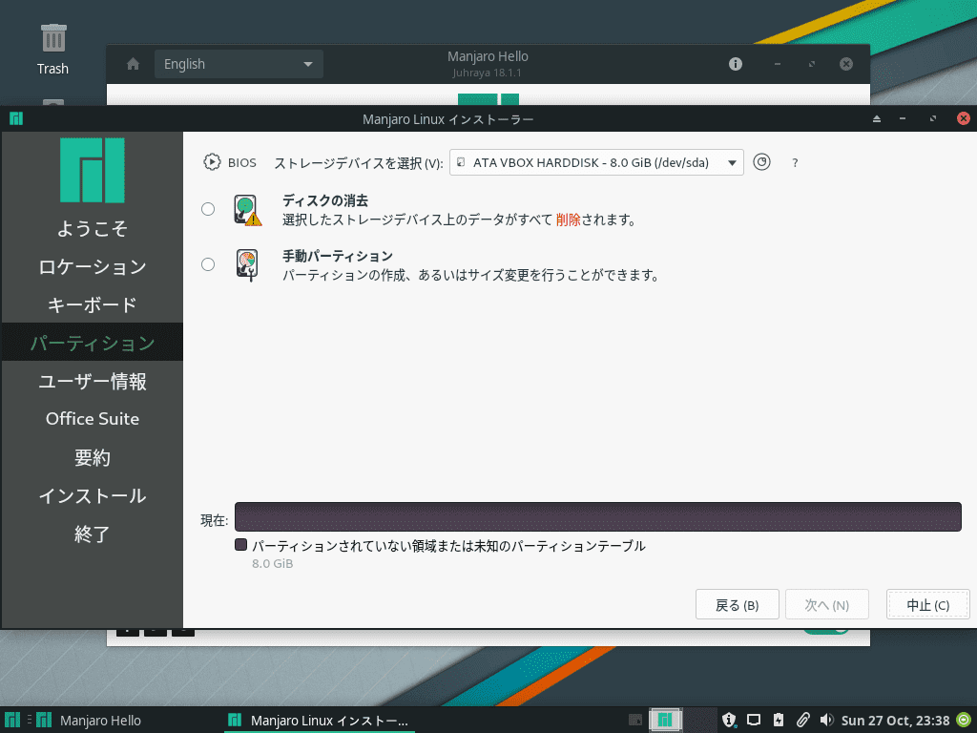Select the 手動パーティション radio button
This screenshot has width=977, height=733.
coord(208,264)
